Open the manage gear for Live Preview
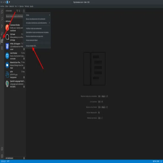The image size is (163, 163). (x=24, y=59)
